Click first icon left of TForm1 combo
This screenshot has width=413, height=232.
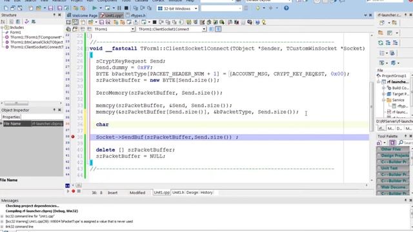(x=68, y=29)
